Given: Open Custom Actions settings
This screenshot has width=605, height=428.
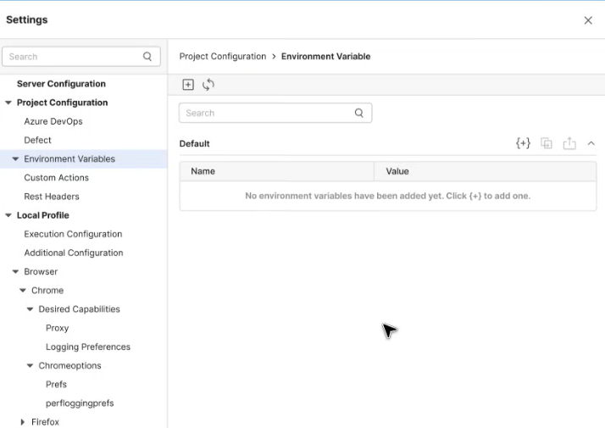Looking at the screenshot, I should [56, 178].
